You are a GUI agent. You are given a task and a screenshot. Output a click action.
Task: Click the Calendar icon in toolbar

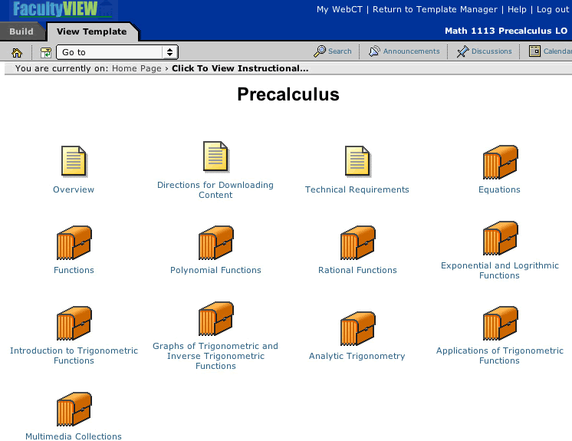tap(534, 51)
